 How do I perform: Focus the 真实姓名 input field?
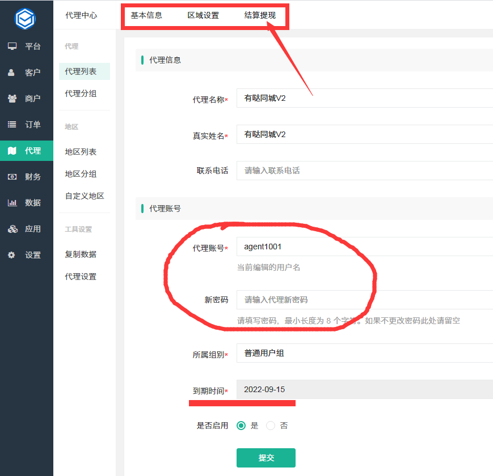coord(365,134)
